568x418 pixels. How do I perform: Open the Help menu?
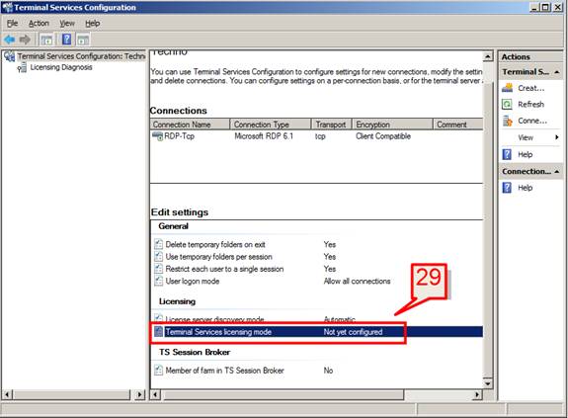tap(93, 24)
